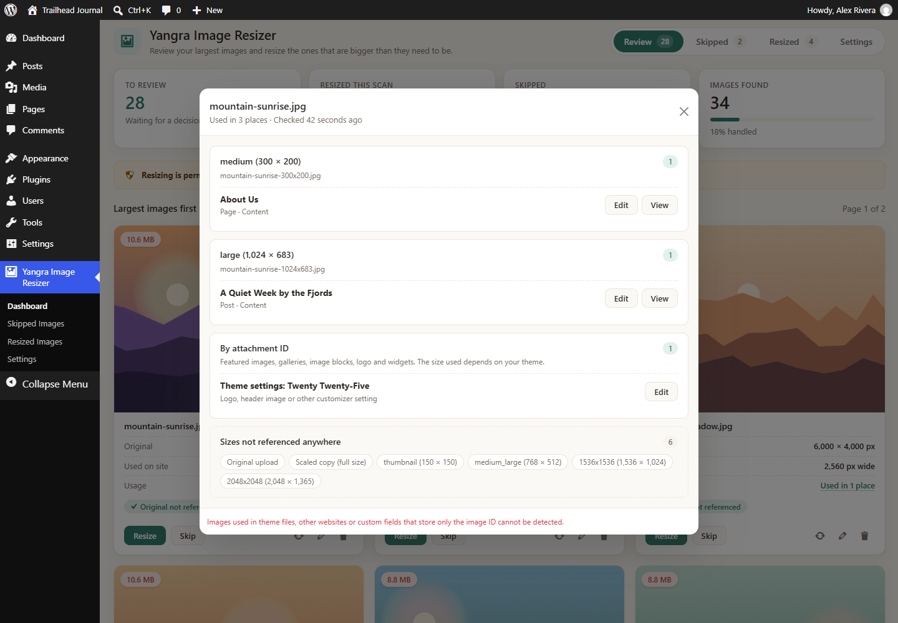
Task: Click the Pages icon in the sidebar
Action: click(11, 109)
